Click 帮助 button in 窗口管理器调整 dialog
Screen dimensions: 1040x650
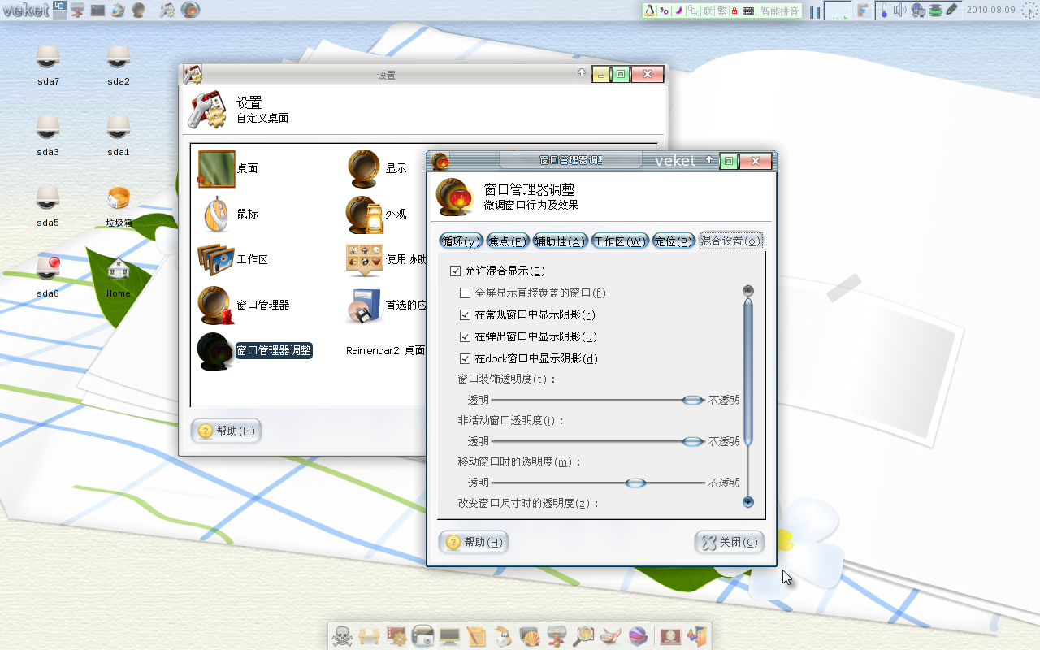point(474,542)
